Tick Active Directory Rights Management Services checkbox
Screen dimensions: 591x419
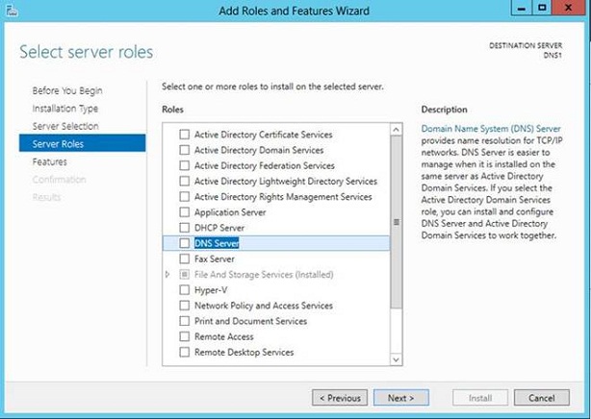pyautogui.click(x=184, y=196)
